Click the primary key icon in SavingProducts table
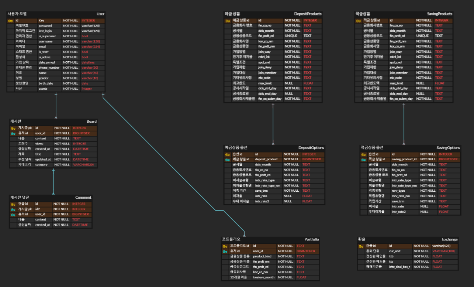This screenshot has height=287, width=474. click(359, 21)
